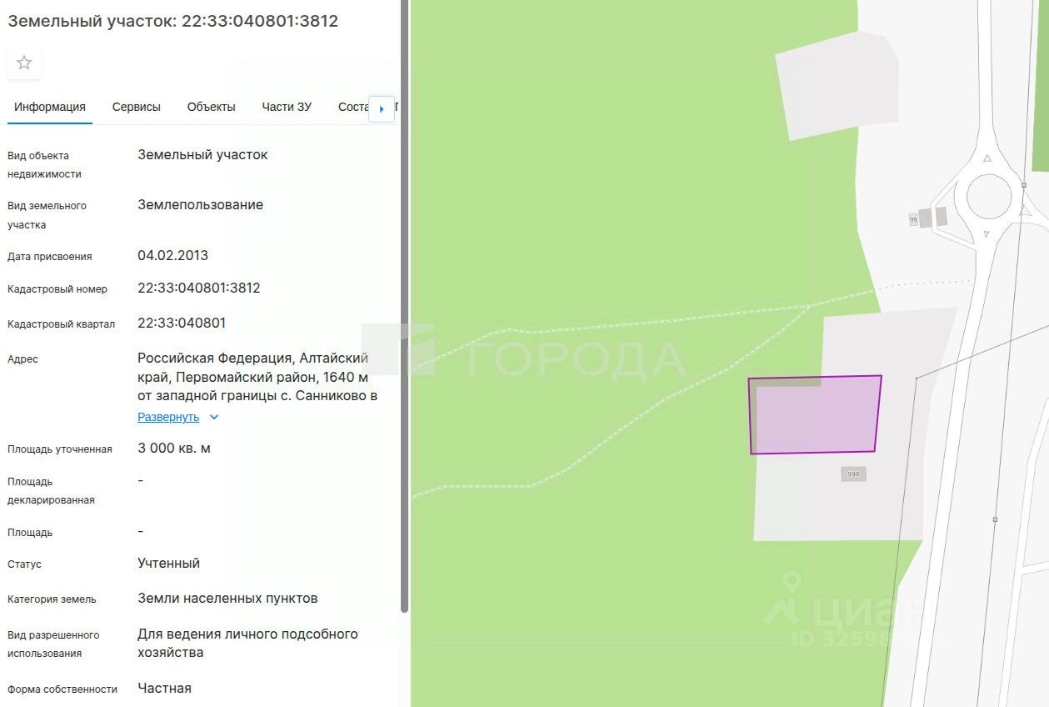Select the highlighted purple parcel on map
The image size is (1049, 707).
[814, 414]
